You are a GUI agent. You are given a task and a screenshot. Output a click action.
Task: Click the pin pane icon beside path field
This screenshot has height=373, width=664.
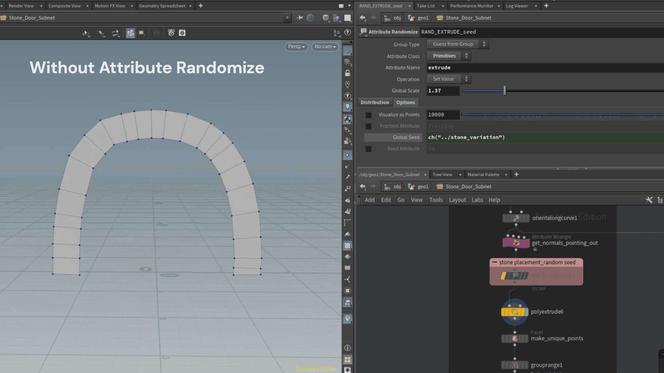click(x=299, y=18)
